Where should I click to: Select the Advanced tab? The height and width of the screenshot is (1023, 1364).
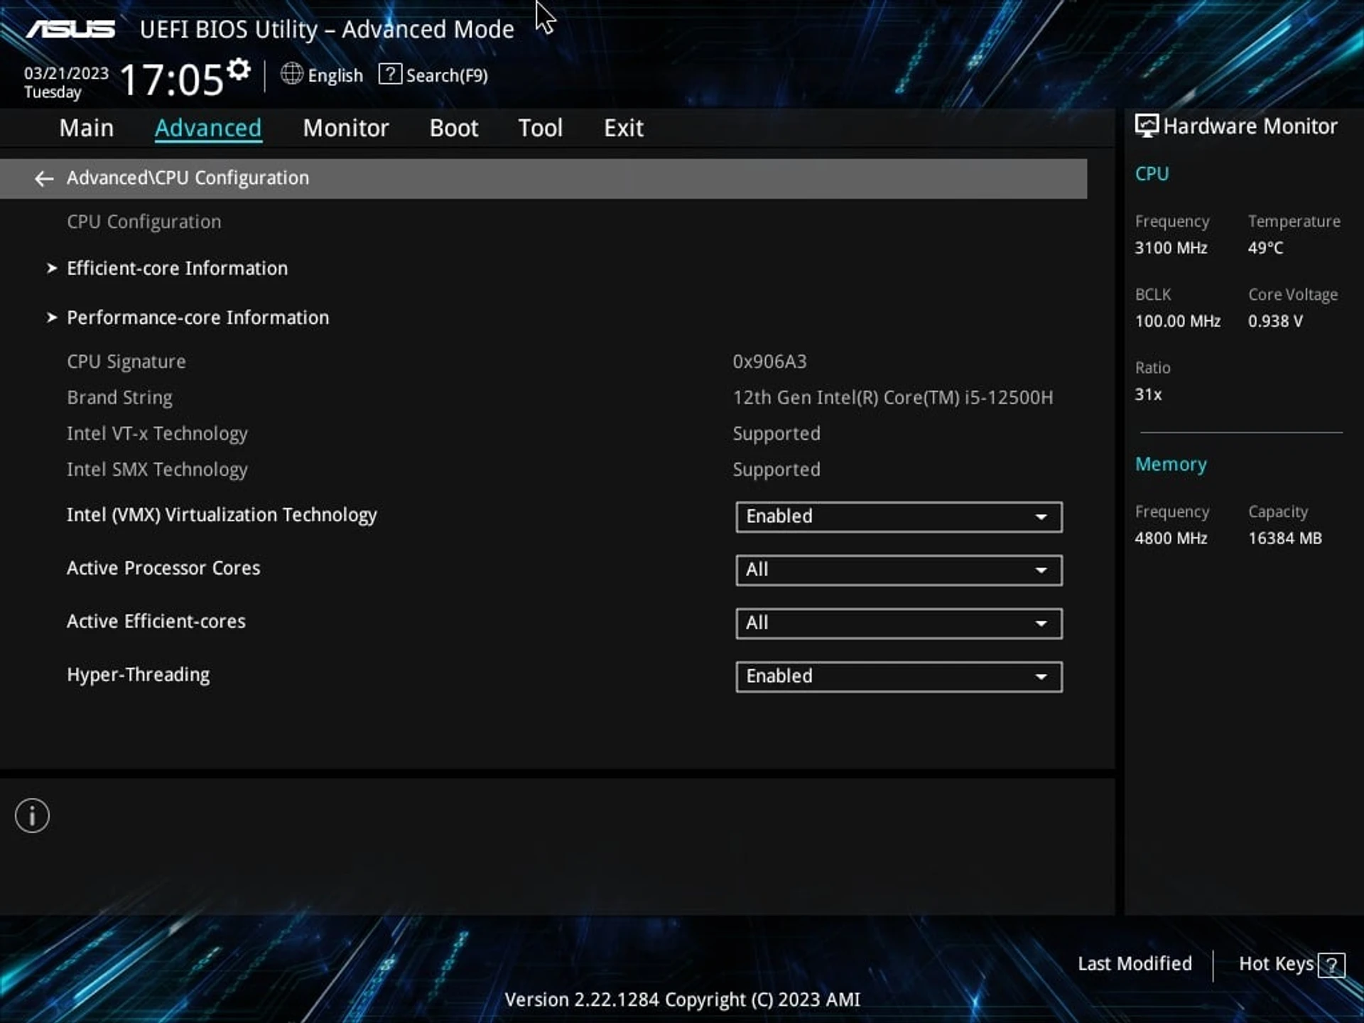pos(208,128)
